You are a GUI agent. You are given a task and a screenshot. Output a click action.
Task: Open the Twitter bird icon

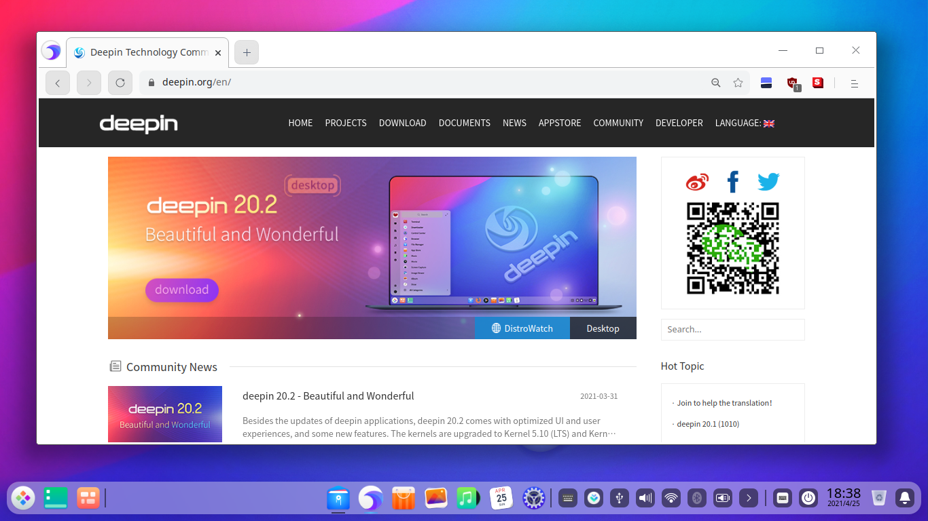(768, 182)
